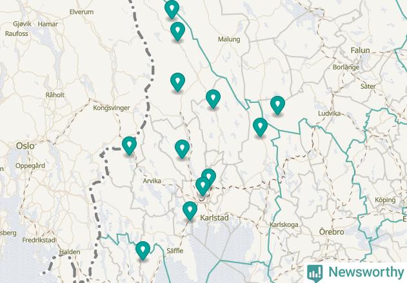Click the Oslo city label
The image size is (407, 283).
coord(25,146)
